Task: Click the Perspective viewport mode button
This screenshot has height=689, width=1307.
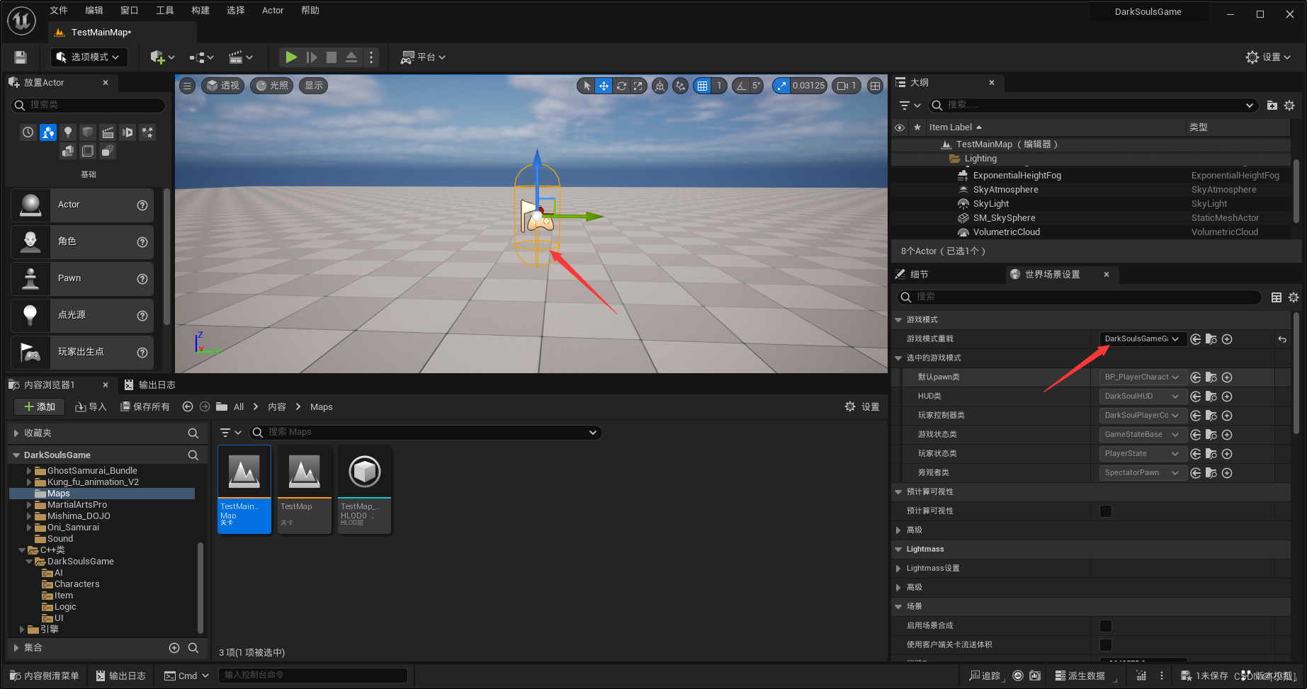Action: [x=223, y=86]
